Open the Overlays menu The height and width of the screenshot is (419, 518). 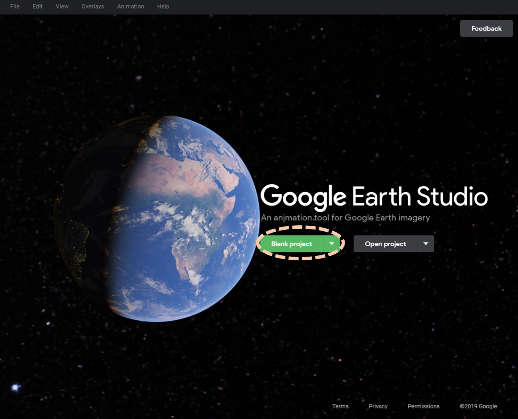(x=93, y=6)
